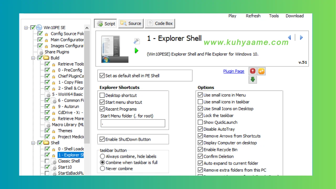This screenshot has width=336, height=189.
Task: Uncheck the Start10 tree checkbox
Action: 47,167
